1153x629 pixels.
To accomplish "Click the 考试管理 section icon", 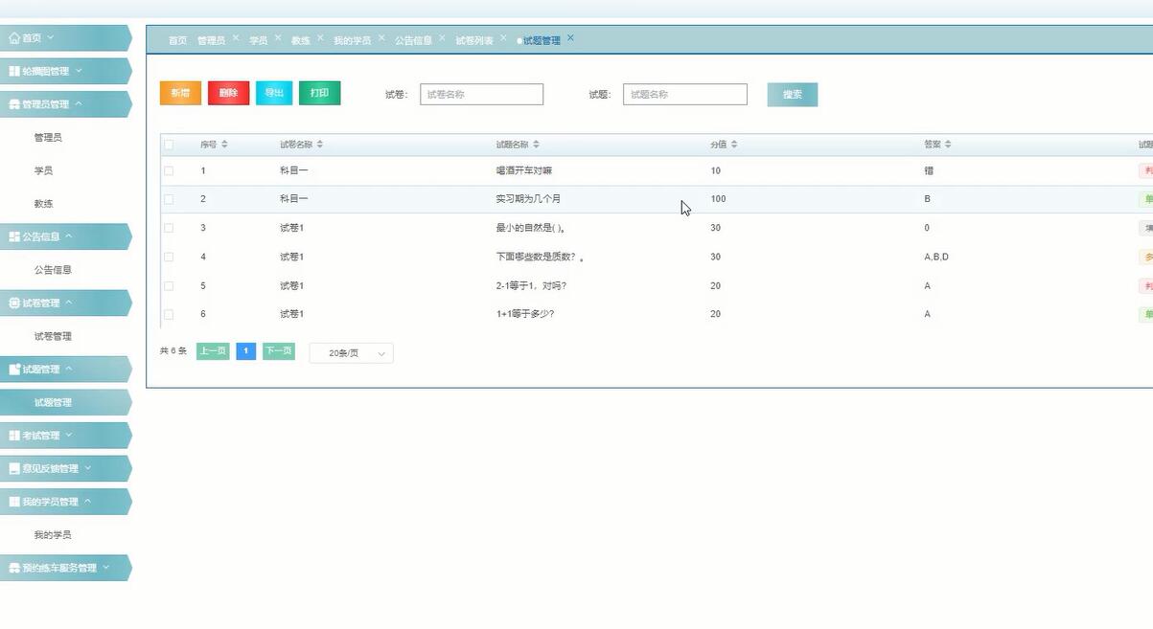I will click(14, 436).
